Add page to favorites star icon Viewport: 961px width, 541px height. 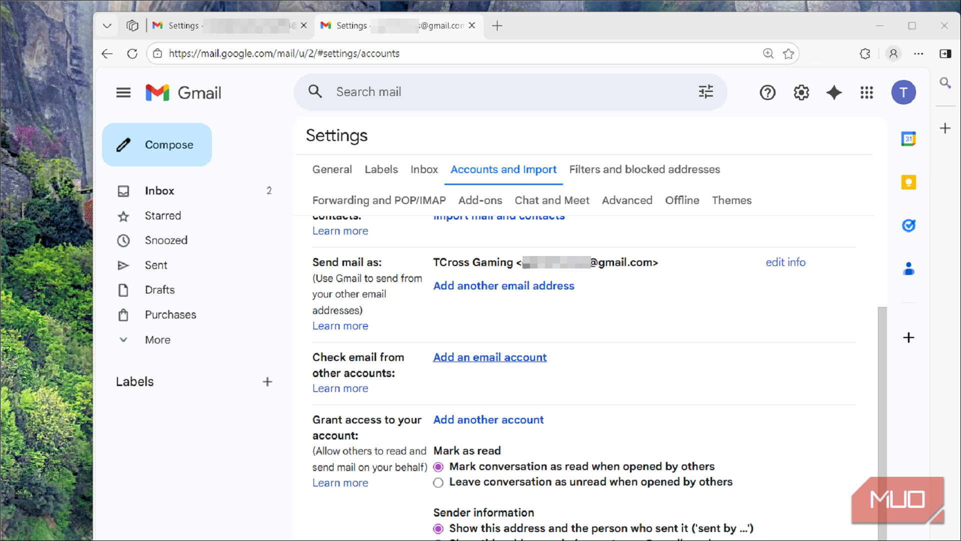coord(788,53)
